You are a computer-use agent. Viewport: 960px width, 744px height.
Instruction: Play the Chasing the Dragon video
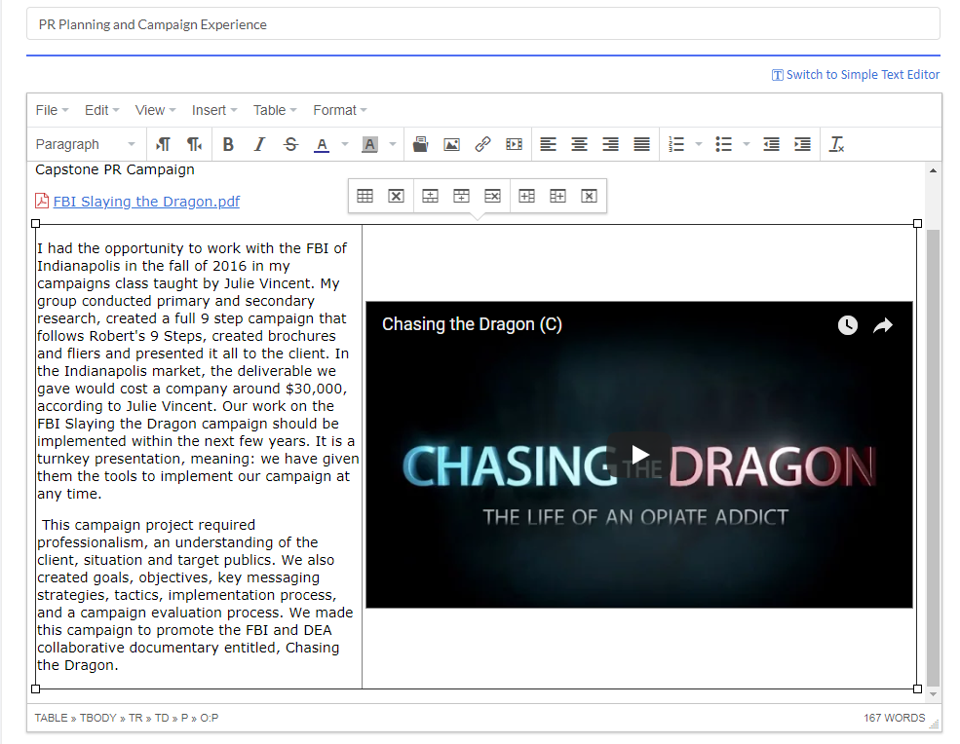click(x=639, y=454)
